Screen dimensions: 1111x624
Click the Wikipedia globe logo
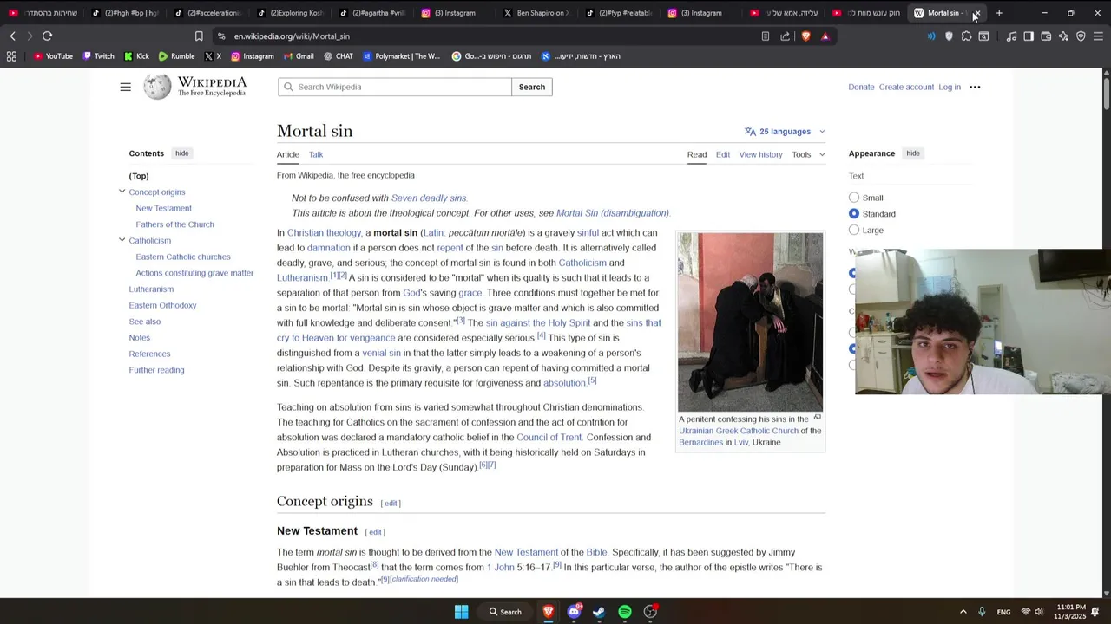click(157, 87)
